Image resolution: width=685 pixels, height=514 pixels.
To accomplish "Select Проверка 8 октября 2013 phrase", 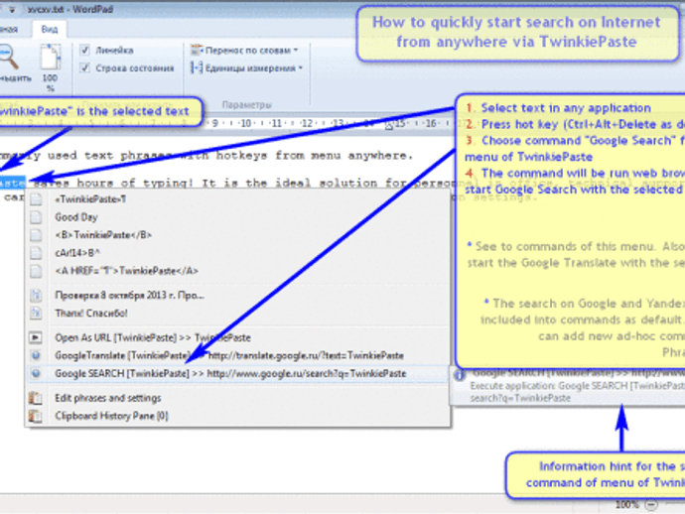I will 238,296.
